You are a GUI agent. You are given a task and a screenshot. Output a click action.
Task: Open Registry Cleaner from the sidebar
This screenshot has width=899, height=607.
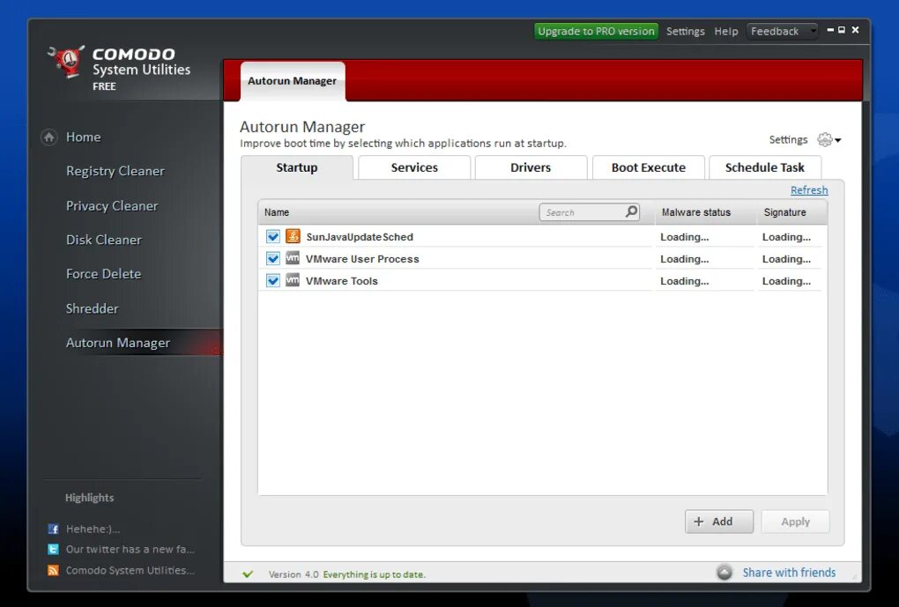coord(115,171)
